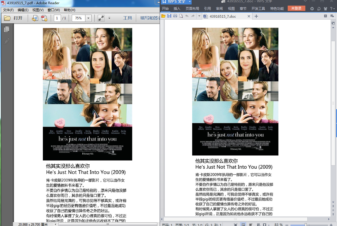
Task: Click the 页码: 1 status bar entry in WPS
Action: [167, 225]
